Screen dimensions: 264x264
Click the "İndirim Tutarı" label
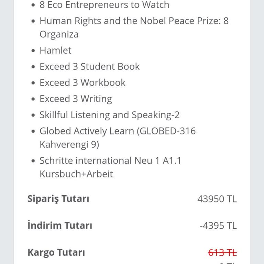(x=60, y=226)
